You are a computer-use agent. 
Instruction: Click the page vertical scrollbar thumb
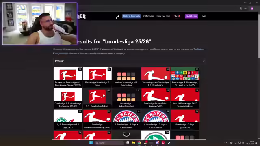click(259, 36)
